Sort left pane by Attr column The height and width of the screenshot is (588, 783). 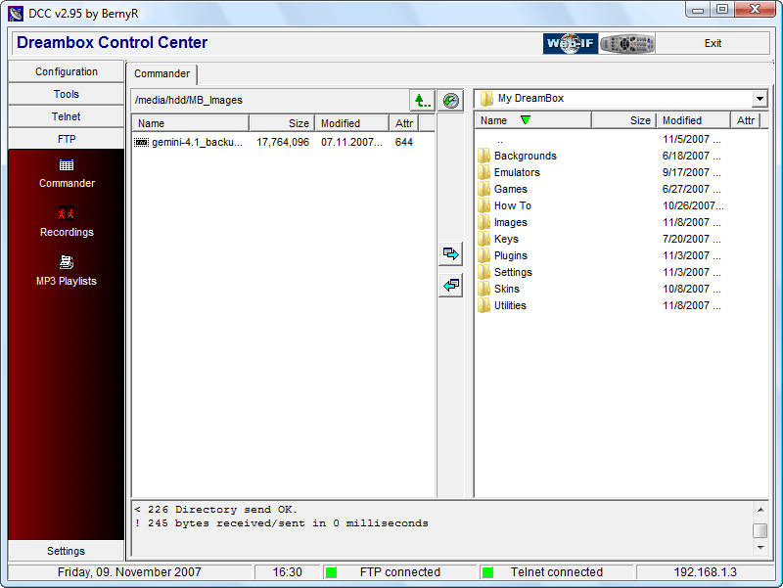[404, 123]
